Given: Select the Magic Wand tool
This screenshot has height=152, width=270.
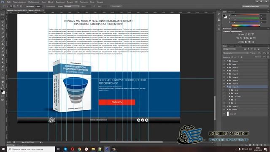Looking at the screenshot, I should pyautogui.click(x=3, y=25).
